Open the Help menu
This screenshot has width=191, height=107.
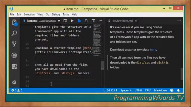[x=75, y=15]
